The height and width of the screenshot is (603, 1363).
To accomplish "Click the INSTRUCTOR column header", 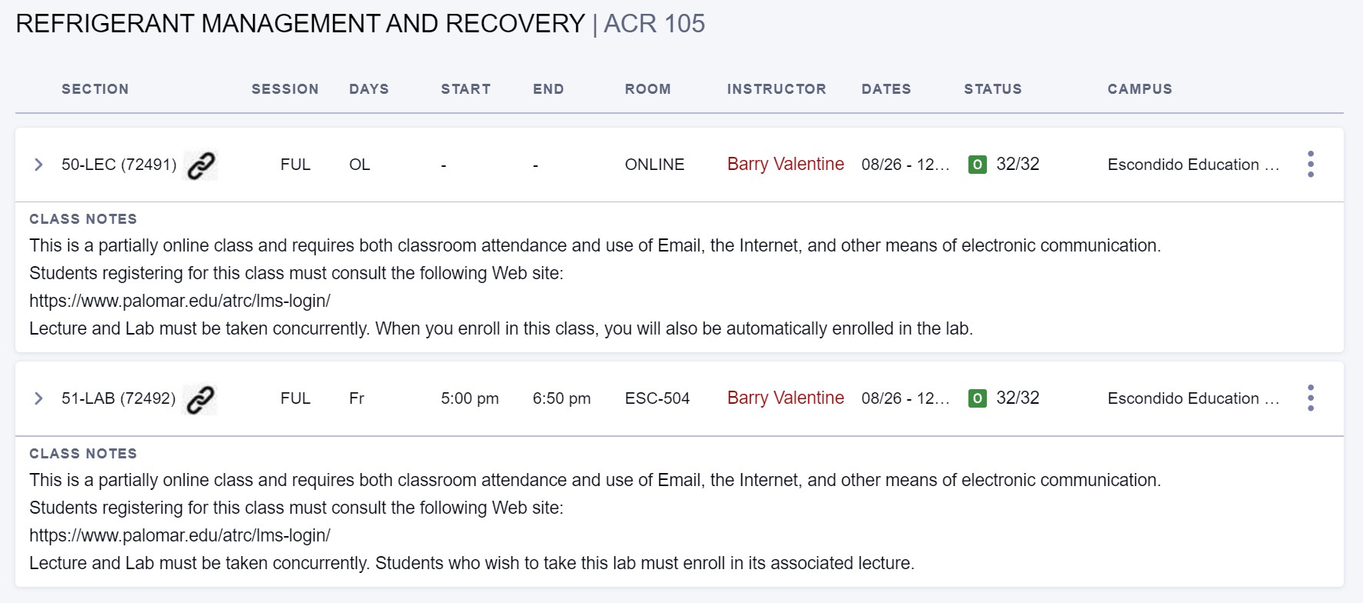I will point(776,89).
